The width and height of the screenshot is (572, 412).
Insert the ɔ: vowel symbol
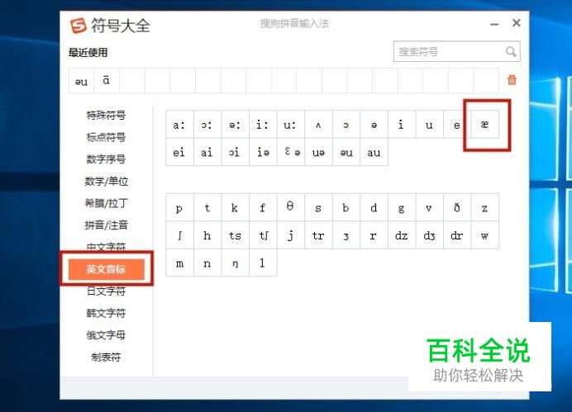coord(207,124)
